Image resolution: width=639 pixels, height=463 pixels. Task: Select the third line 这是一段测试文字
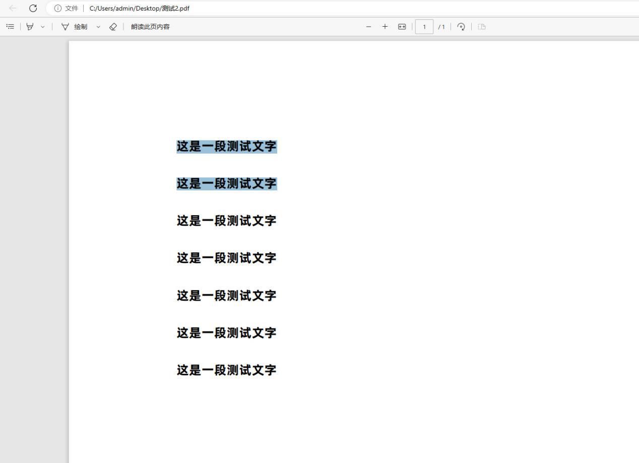click(227, 221)
